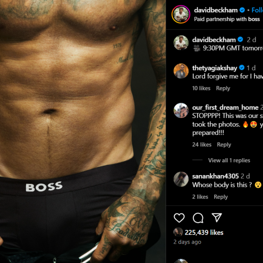Image resolution: width=263 pixels, height=263 pixels.
Task: Open the davidbeckham story ring avatar in header
Action: pyautogui.click(x=181, y=14)
